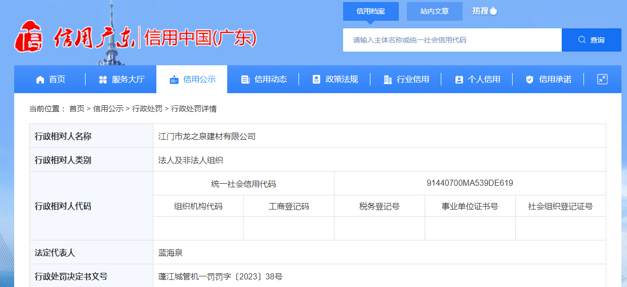Screen dimensions: 627x287
Task: Open 行业信用 in the navigation bar
Action: 406,79
